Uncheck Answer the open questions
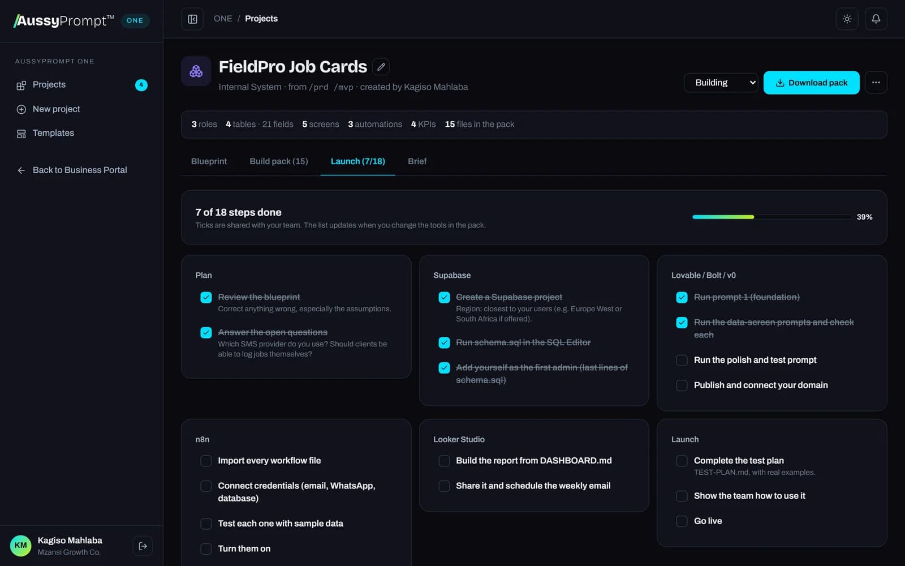 tap(206, 333)
